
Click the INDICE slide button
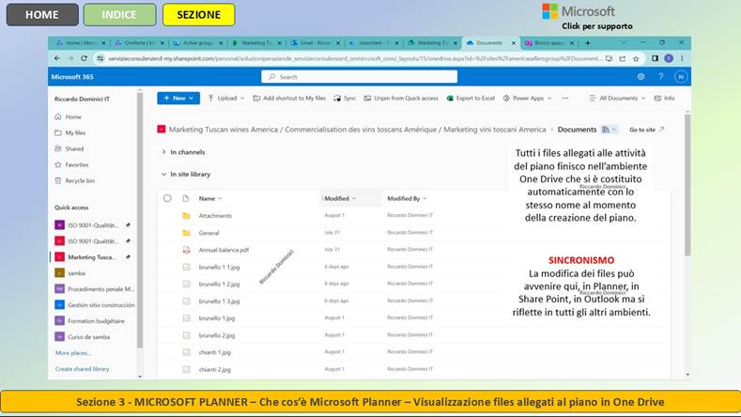119,15
